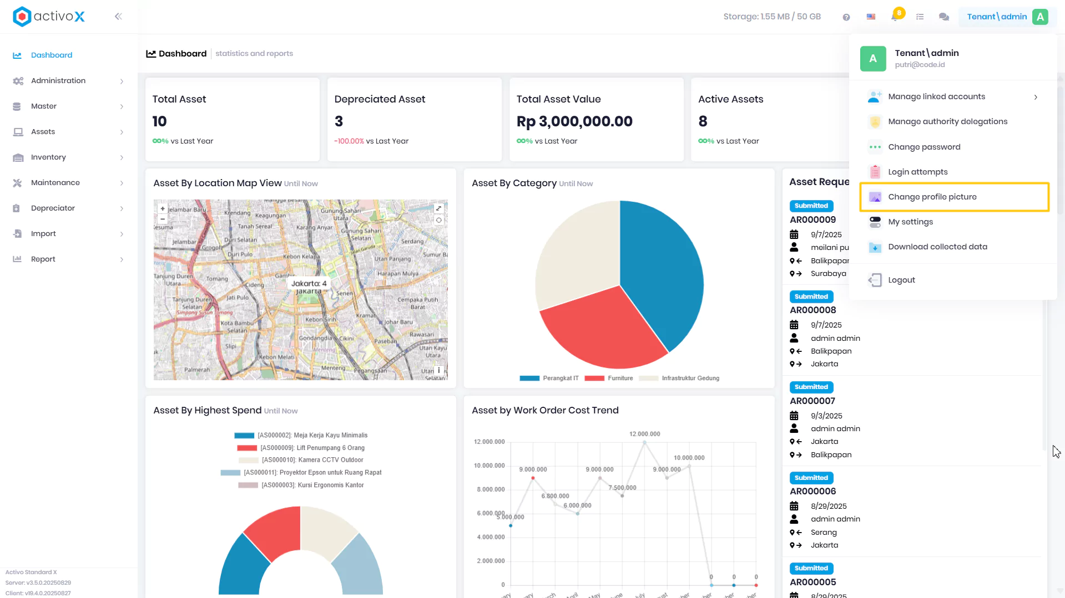Toggle Kursi Ergonomis Kantor legend
Image resolution: width=1065 pixels, height=598 pixels.
pos(301,485)
